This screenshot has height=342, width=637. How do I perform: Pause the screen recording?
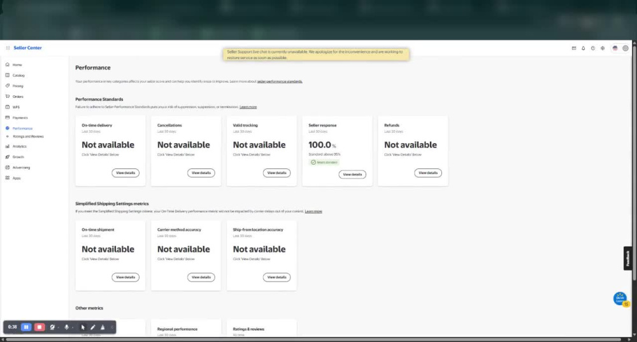click(x=26, y=327)
